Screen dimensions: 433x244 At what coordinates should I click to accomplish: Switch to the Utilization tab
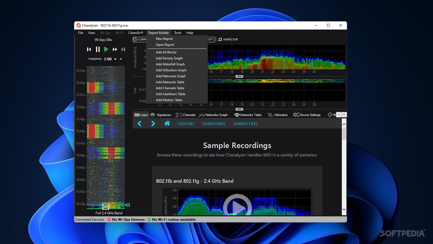[278, 115]
